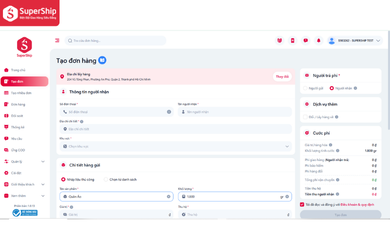Clear the Quần Áo product name field
Screen dimensions: 390x244
click(x=168, y=197)
